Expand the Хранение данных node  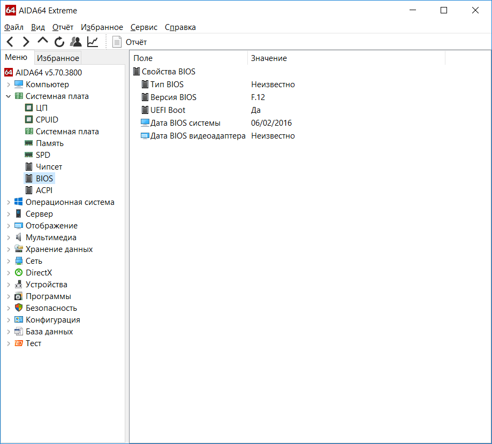9,249
